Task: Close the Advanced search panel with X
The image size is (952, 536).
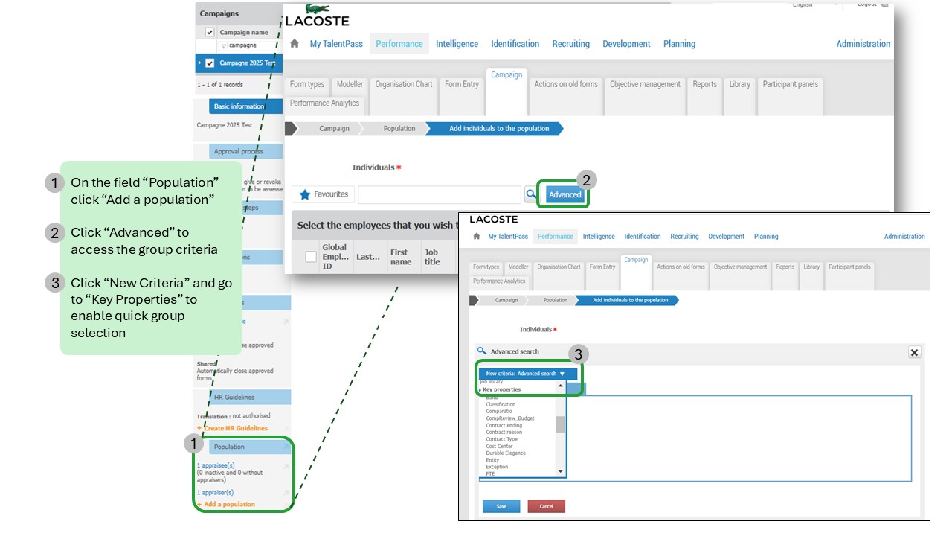Action: [x=914, y=352]
